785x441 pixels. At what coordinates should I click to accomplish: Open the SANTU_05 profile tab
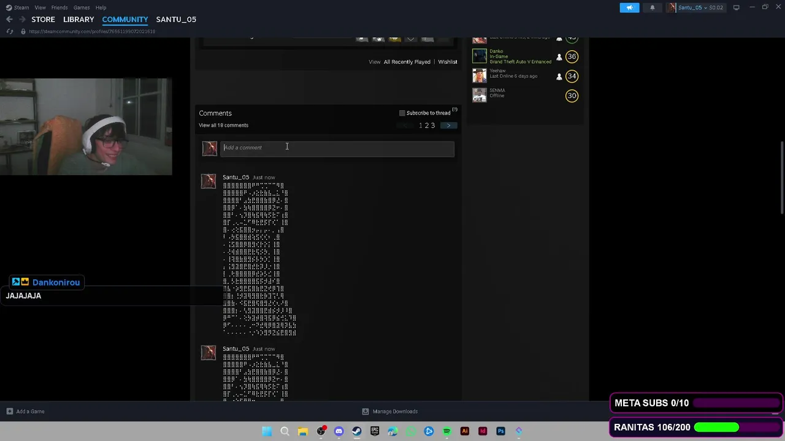176,20
